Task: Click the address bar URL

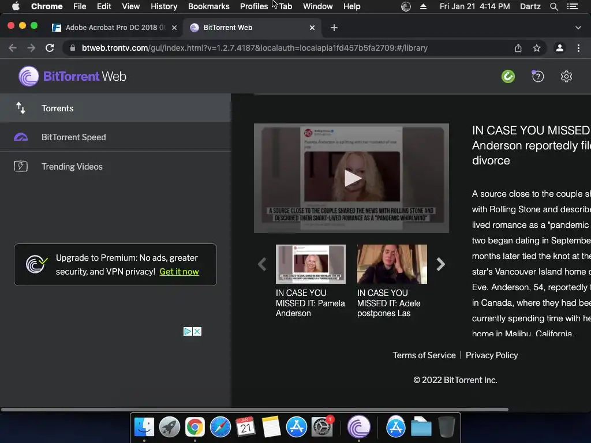Action: coord(255,48)
